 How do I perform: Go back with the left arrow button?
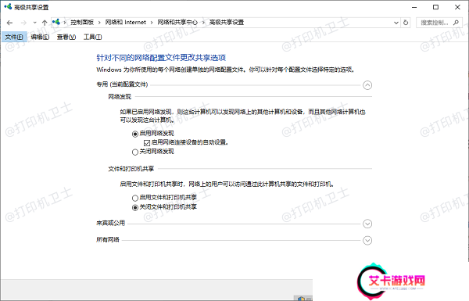[9, 23]
